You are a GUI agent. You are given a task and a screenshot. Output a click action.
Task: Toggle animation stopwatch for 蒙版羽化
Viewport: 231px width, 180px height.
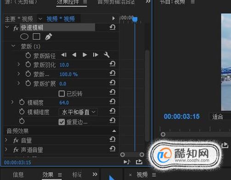pyautogui.click(x=28, y=64)
